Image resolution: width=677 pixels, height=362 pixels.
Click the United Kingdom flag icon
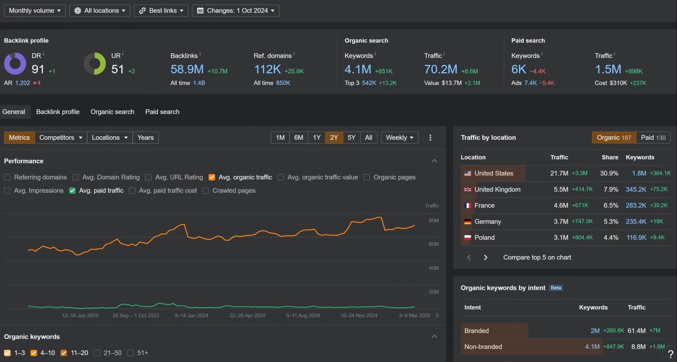click(467, 190)
